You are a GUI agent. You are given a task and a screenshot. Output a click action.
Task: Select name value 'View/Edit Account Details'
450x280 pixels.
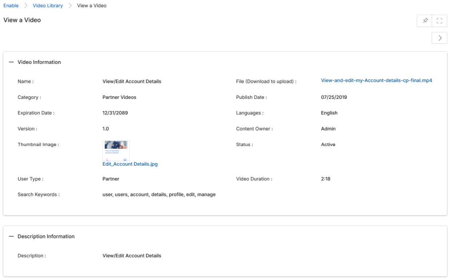(132, 82)
